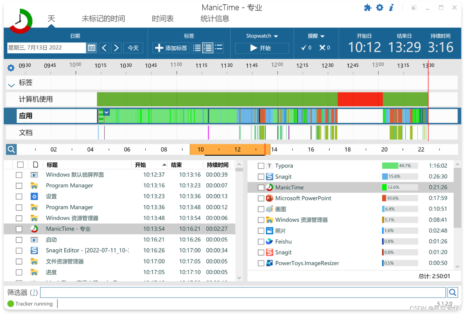
Task: Sort by 开始 column header
Action: (149, 165)
